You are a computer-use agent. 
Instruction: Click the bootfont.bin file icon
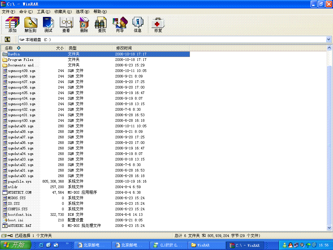click(5, 215)
